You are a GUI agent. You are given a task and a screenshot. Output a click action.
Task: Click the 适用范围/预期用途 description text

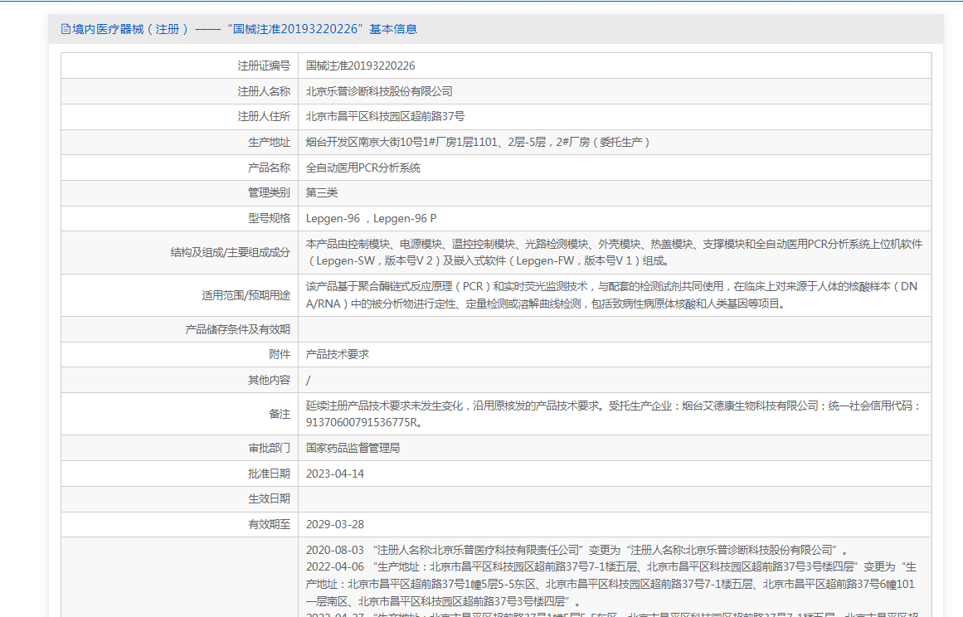coord(611,294)
